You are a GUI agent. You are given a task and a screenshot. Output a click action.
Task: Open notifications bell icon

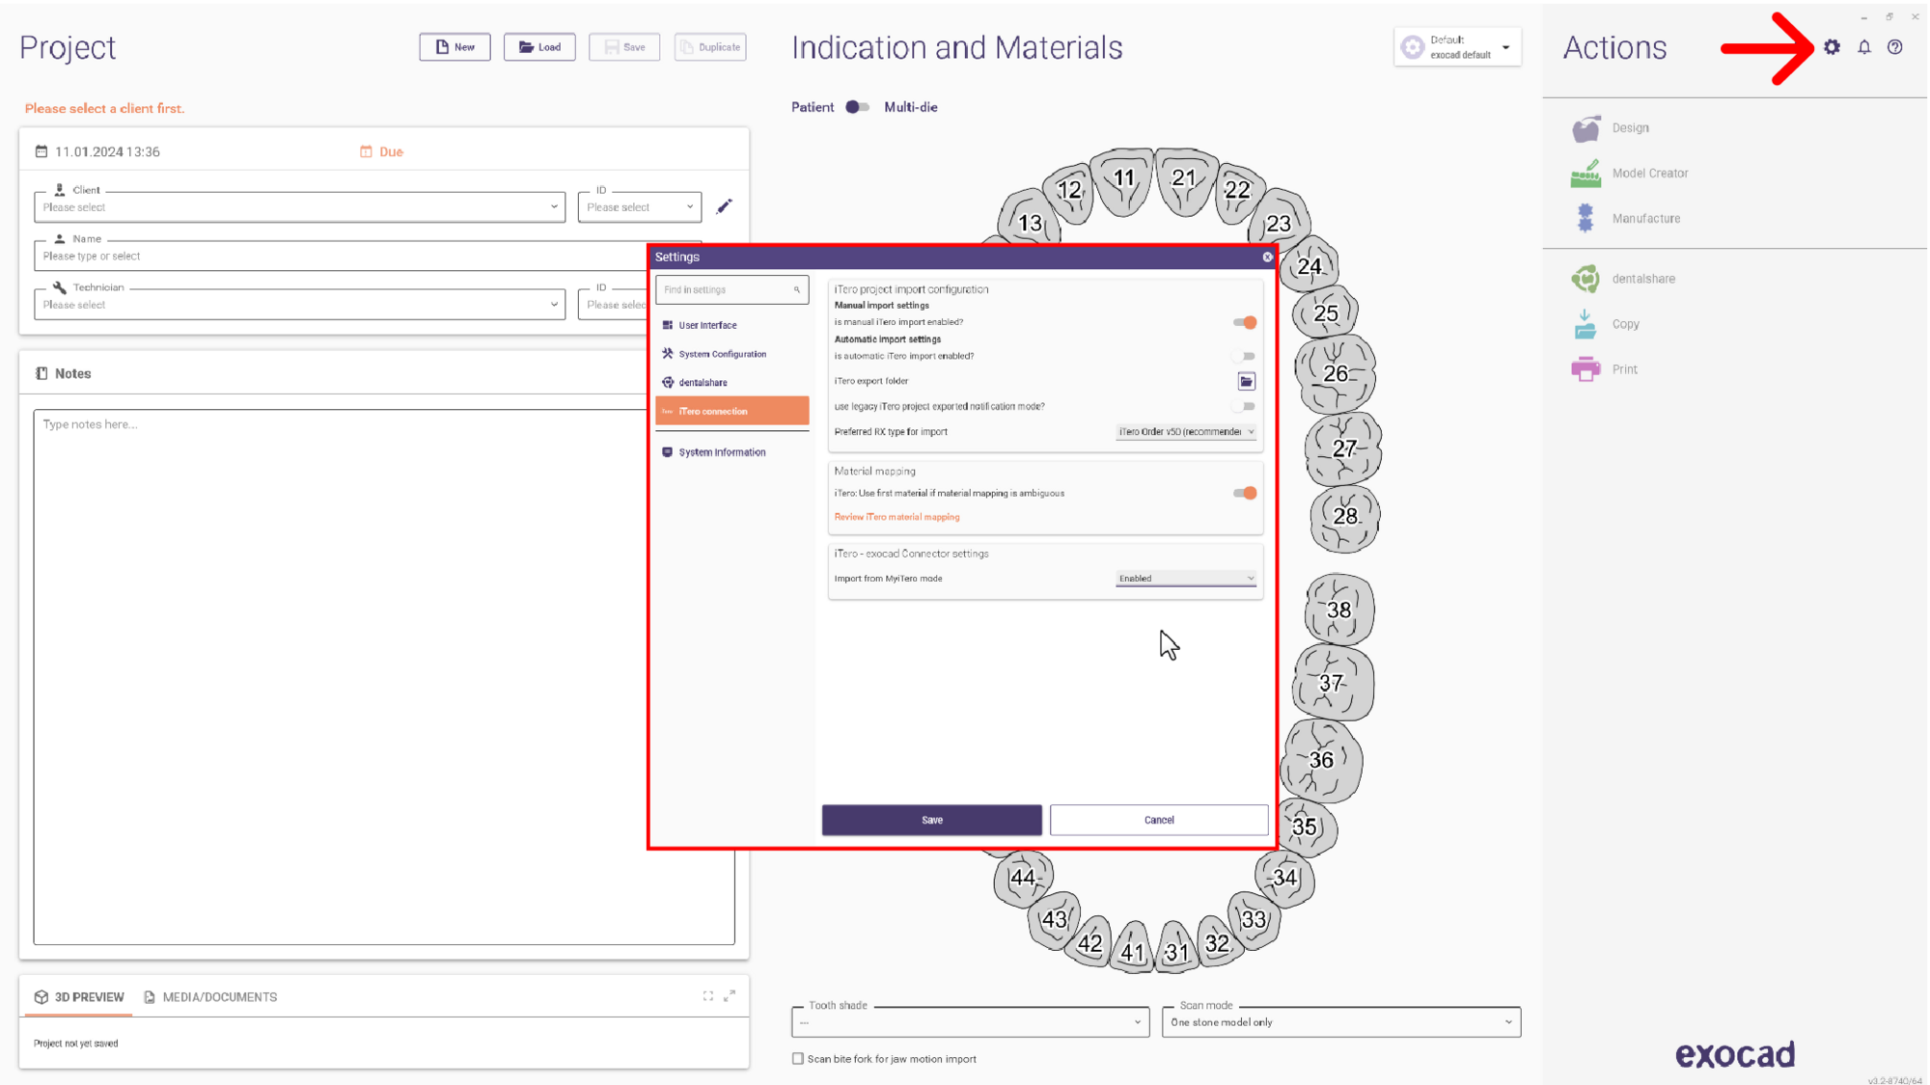1864,47
